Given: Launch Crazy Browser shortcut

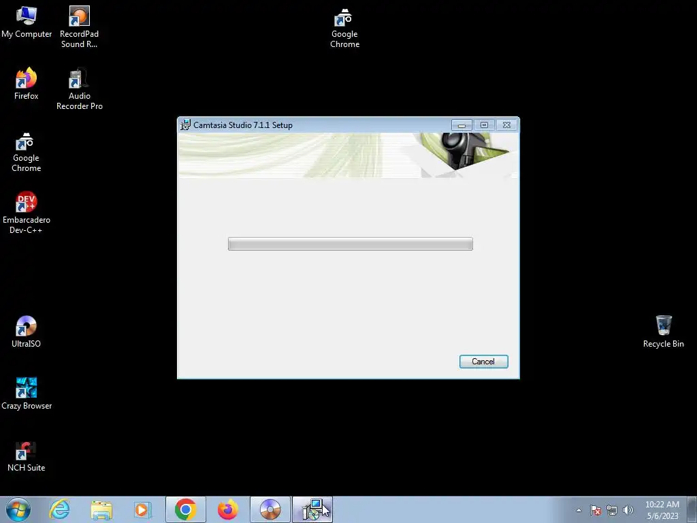Looking at the screenshot, I should (x=27, y=394).
